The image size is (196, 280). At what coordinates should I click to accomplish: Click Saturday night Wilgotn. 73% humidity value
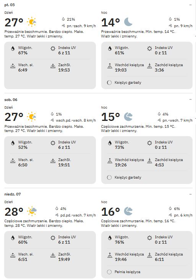pos(119,147)
